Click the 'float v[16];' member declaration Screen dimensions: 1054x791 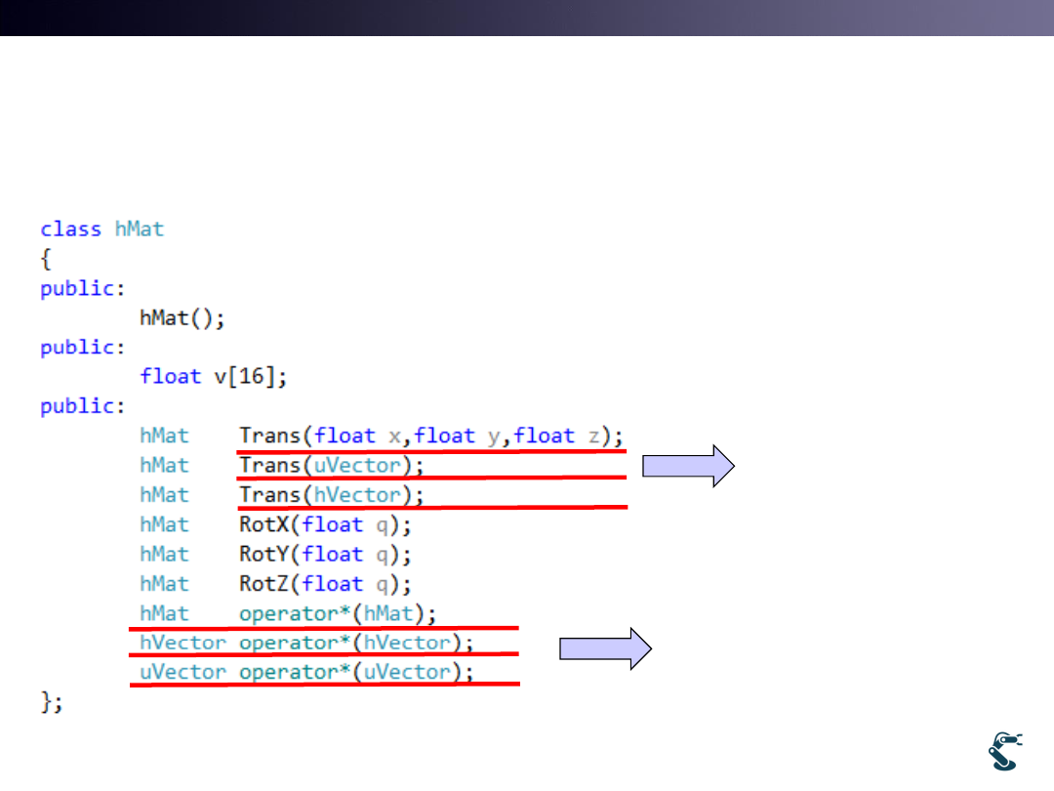click(214, 377)
